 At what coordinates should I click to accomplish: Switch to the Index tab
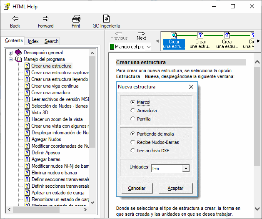(x=33, y=41)
